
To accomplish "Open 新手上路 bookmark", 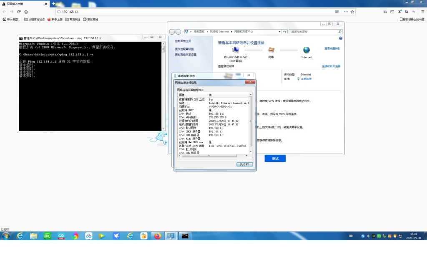I will click(x=55, y=19).
